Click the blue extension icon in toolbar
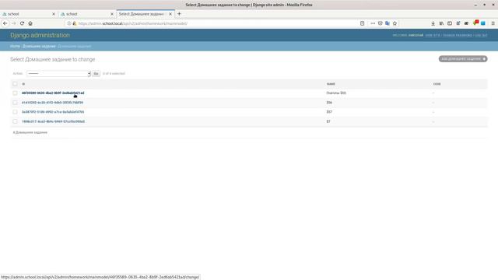 (483, 23)
